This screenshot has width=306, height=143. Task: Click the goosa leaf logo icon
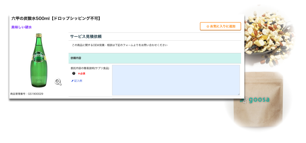coord(244,100)
